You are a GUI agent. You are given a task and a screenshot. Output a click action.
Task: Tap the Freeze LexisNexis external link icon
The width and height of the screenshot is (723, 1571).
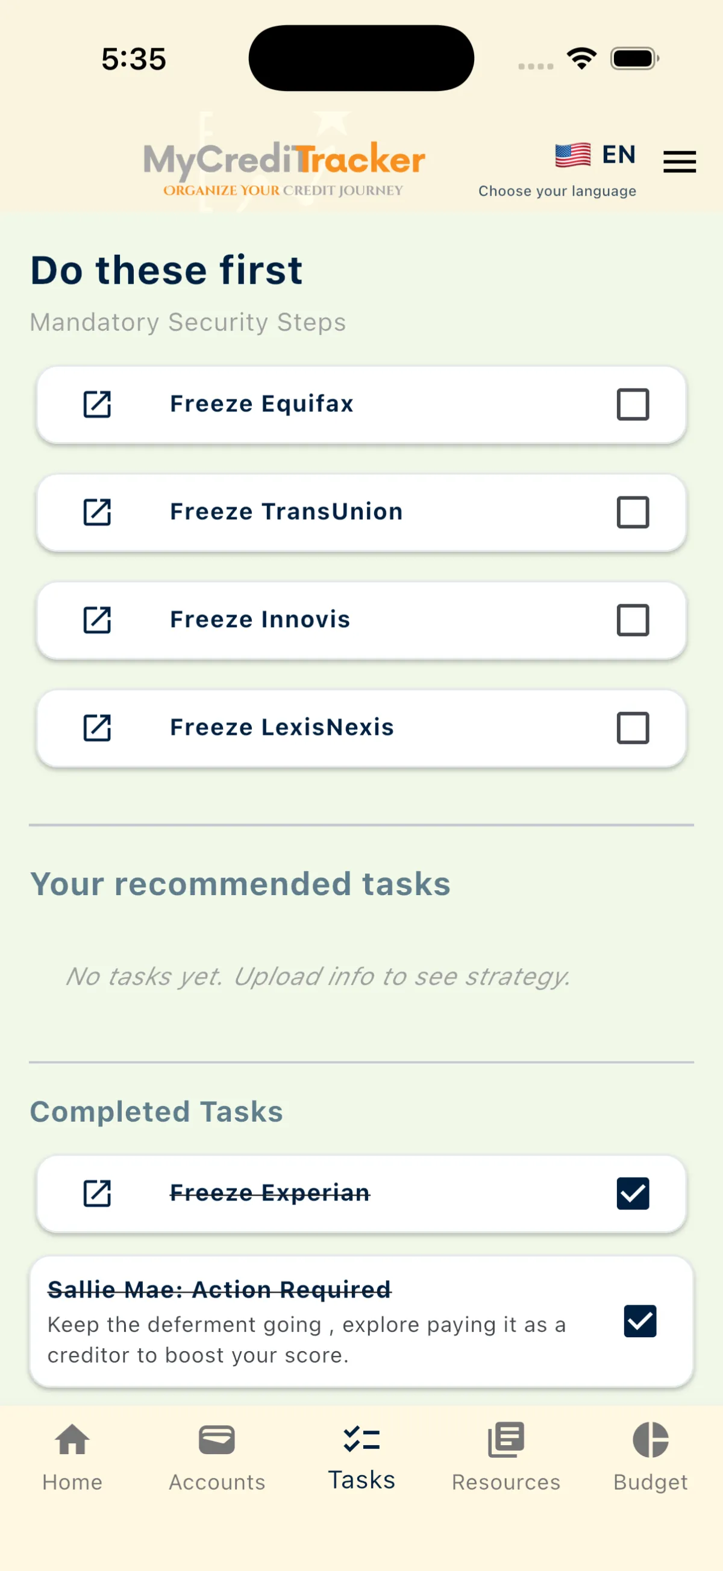point(97,728)
